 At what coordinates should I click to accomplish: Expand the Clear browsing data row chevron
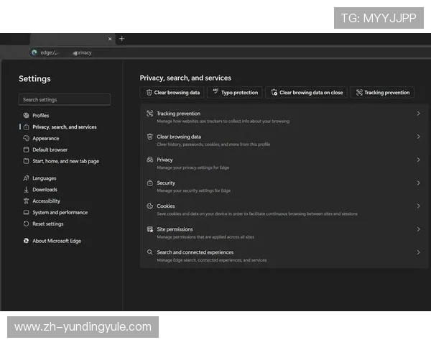click(x=418, y=137)
